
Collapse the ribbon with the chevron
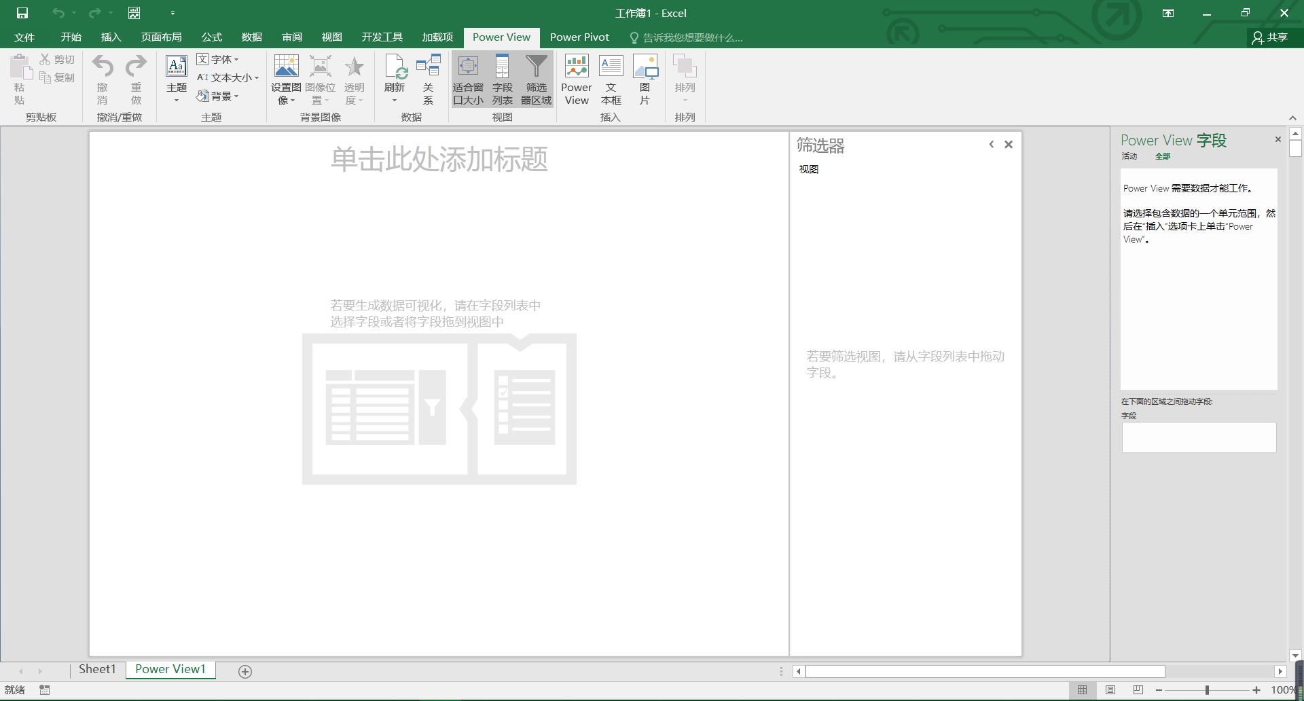(1292, 118)
